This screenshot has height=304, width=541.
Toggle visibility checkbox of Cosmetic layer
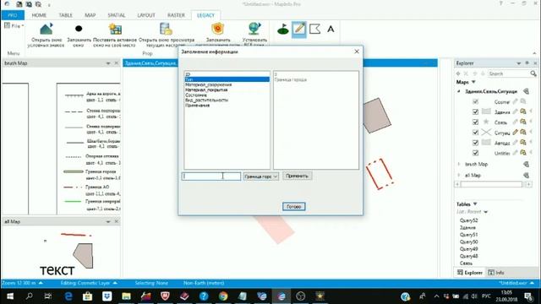[475, 101]
